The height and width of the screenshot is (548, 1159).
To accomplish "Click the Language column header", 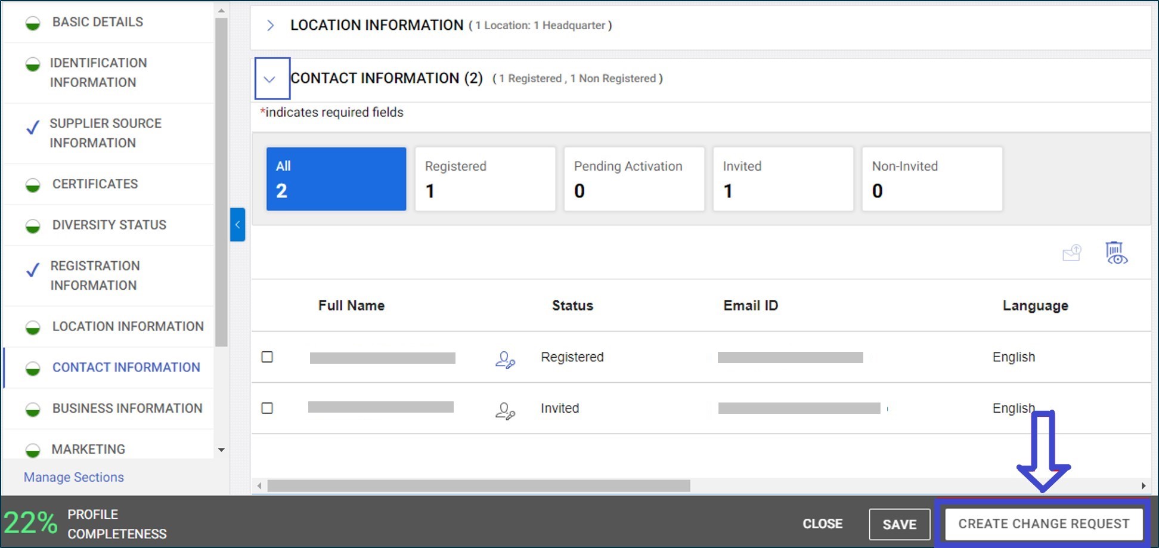I will point(1035,306).
